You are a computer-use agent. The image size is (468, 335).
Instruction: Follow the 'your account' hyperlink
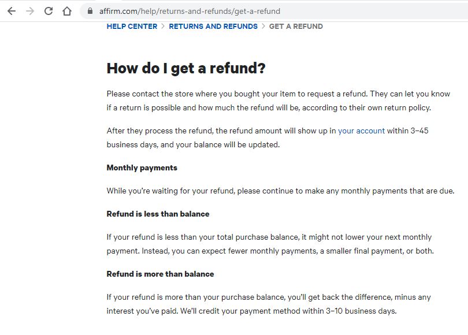coord(361,131)
